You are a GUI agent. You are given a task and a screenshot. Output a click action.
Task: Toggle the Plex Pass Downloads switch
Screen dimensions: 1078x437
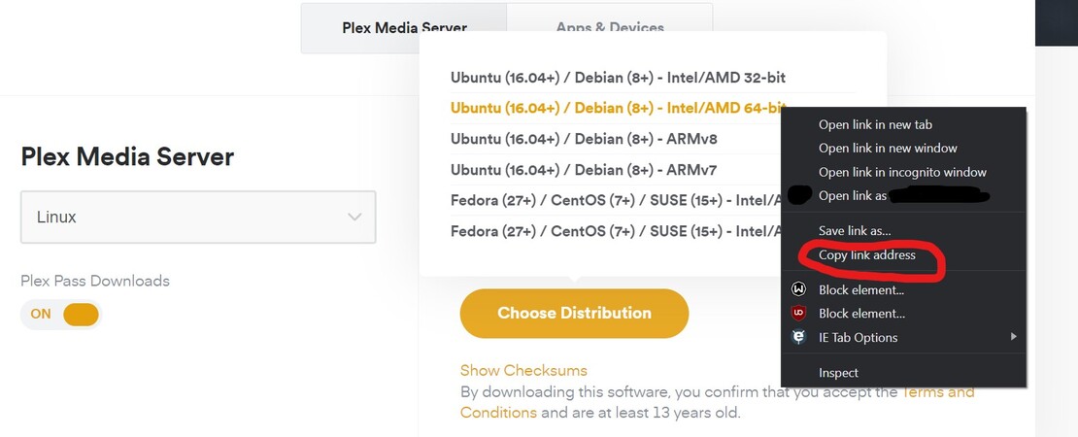coord(61,314)
